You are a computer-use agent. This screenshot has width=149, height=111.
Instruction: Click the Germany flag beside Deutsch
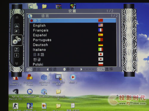101,45
